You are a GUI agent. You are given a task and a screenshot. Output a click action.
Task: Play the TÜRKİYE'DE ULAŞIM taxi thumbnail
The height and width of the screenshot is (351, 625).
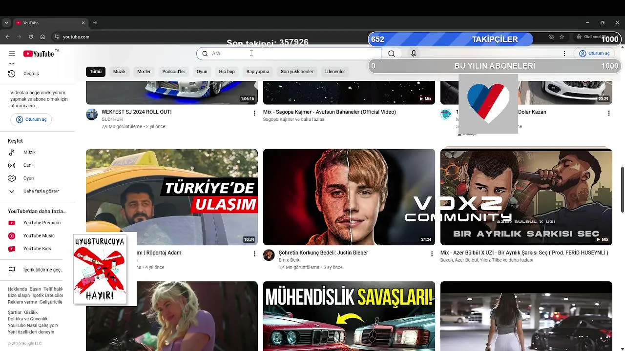point(172,197)
